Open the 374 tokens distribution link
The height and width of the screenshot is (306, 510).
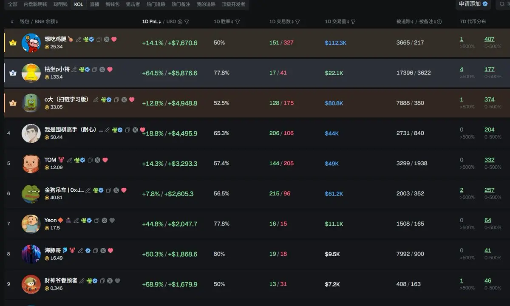coord(489,99)
